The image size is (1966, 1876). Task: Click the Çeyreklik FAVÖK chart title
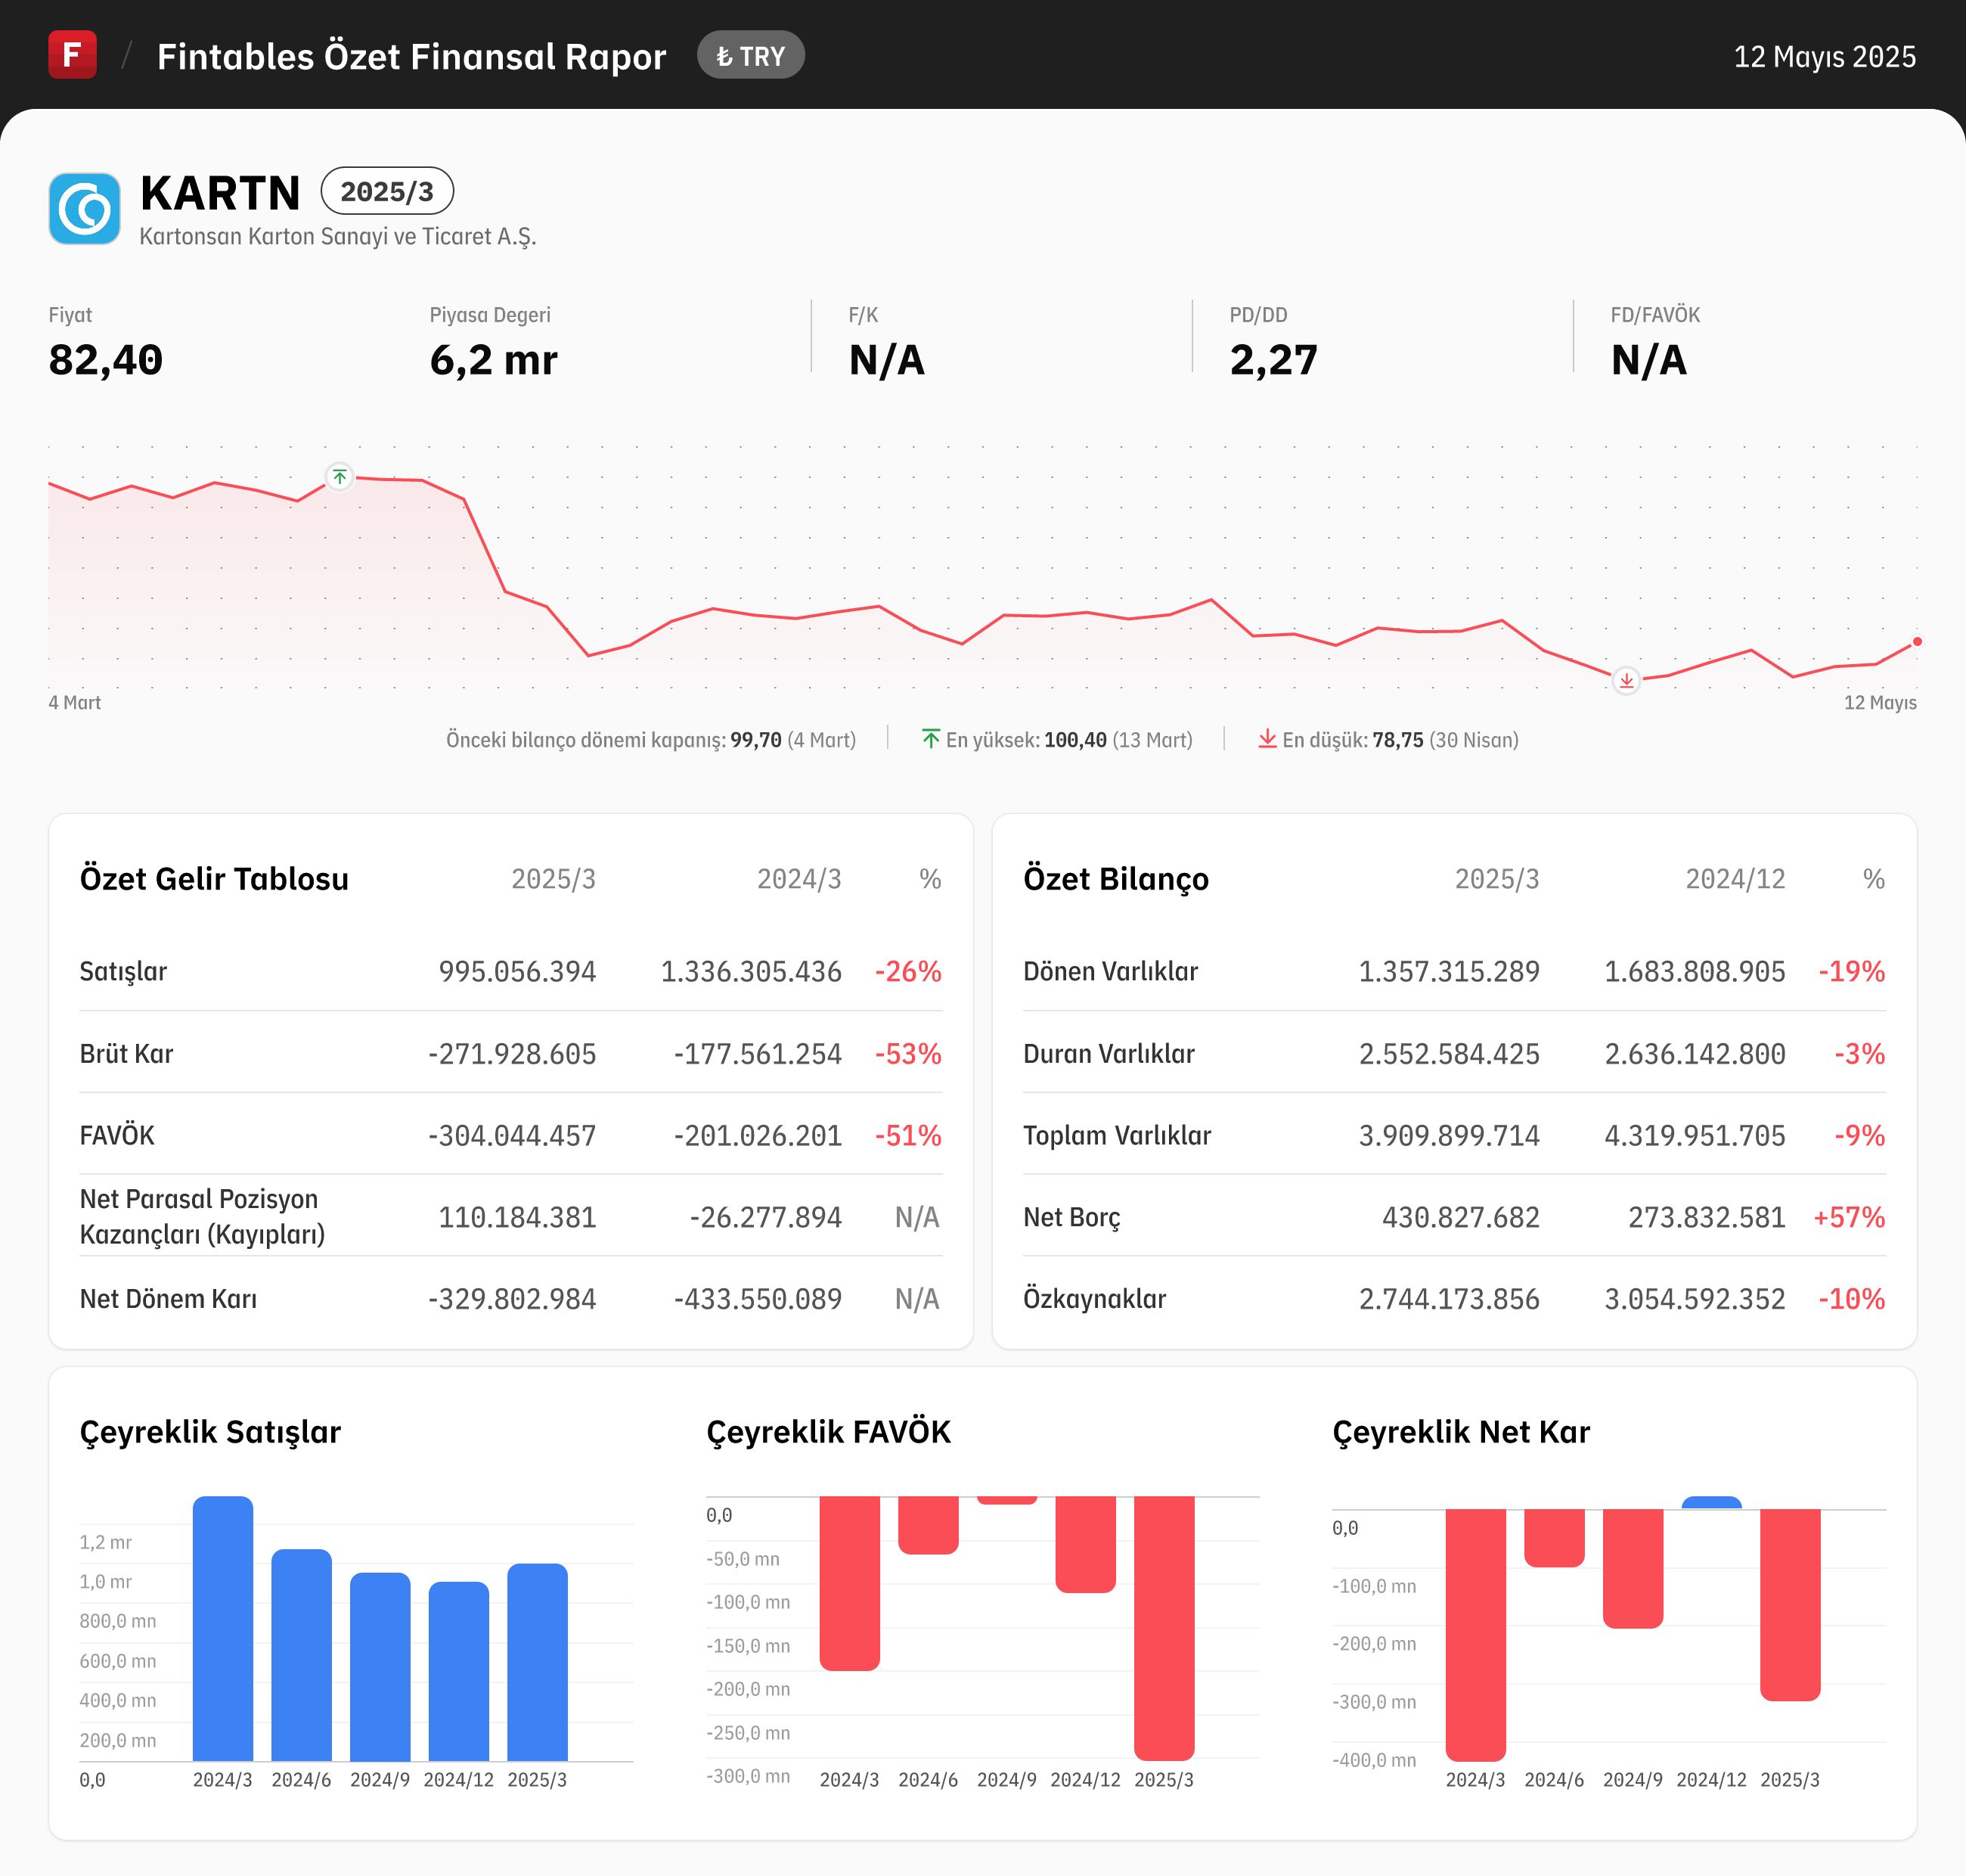pos(829,1431)
